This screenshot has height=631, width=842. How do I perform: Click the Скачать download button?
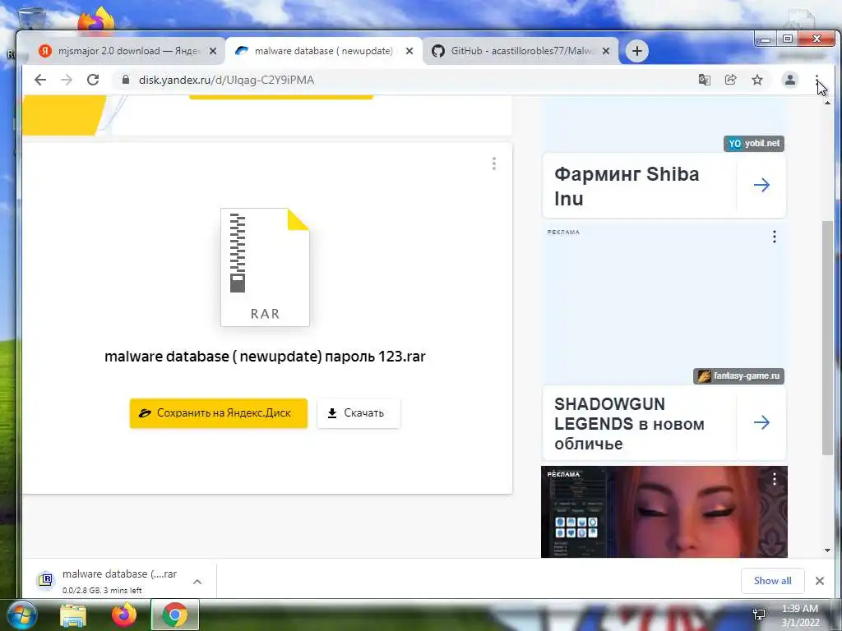(x=359, y=413)
